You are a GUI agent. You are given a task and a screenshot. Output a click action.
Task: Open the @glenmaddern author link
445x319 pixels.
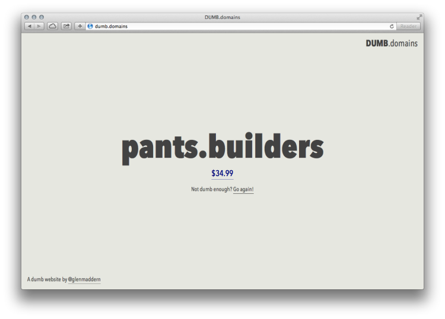pos(84,279)
